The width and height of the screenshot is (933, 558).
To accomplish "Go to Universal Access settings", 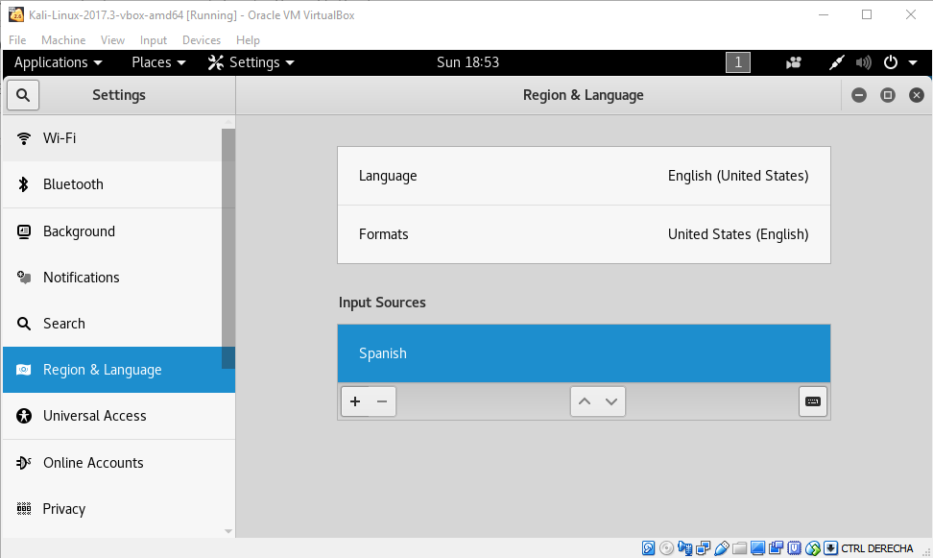I will tap(94, 416).
